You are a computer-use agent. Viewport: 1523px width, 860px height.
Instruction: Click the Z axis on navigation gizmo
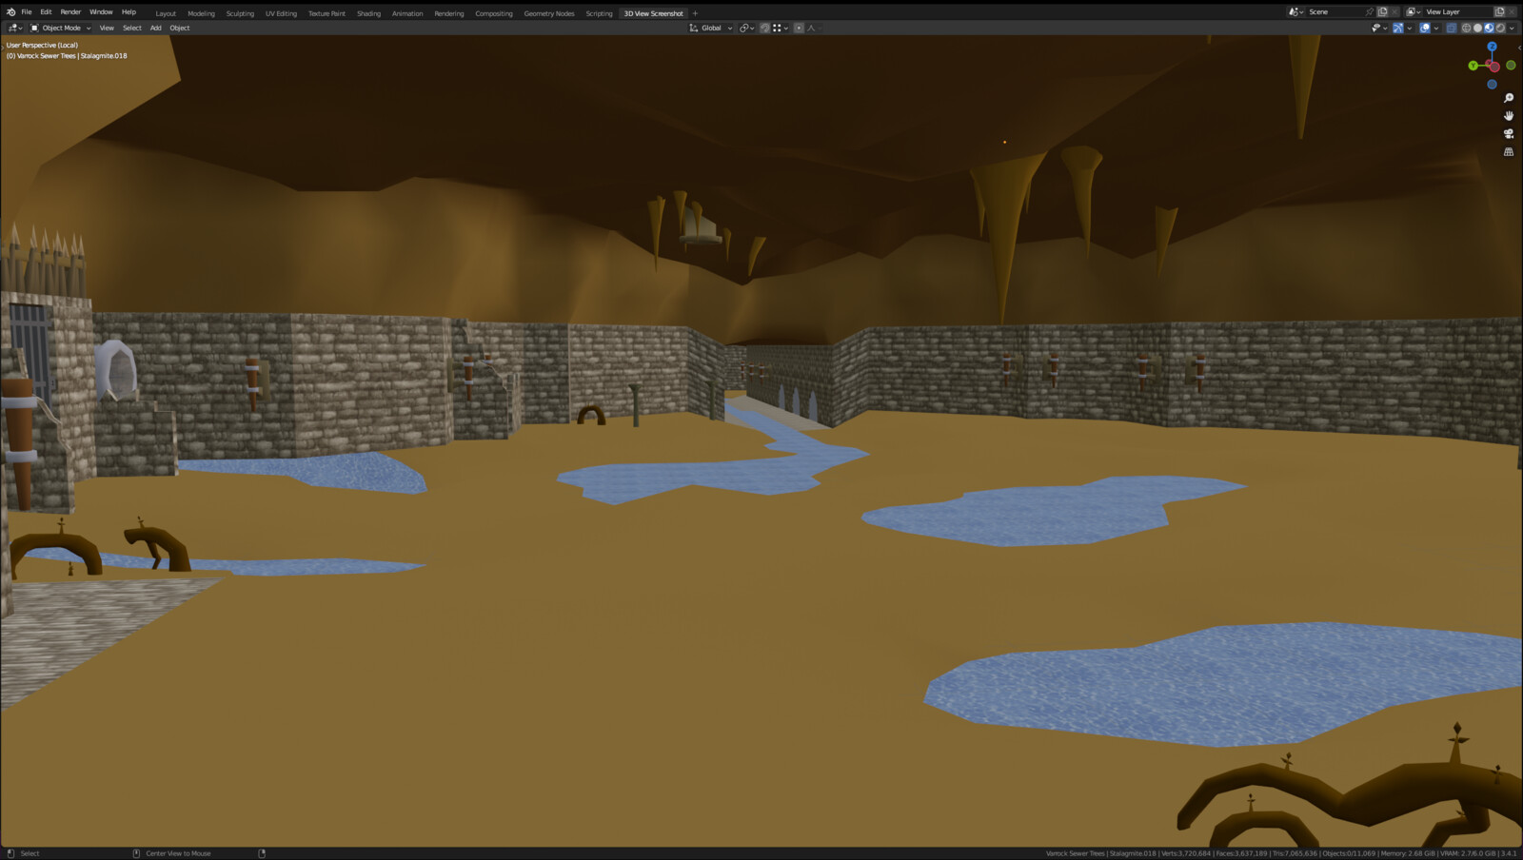[x=1492, y=47]
